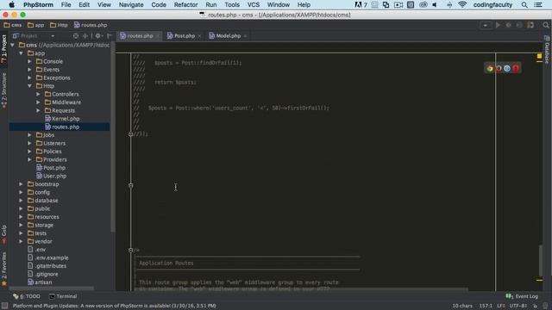Click the Wi-Fi menu bar icon

tap(462, 5)
